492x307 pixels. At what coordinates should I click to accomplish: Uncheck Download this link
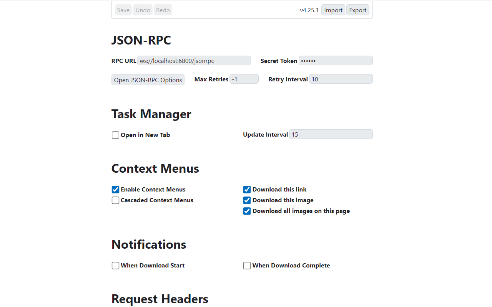247,189
